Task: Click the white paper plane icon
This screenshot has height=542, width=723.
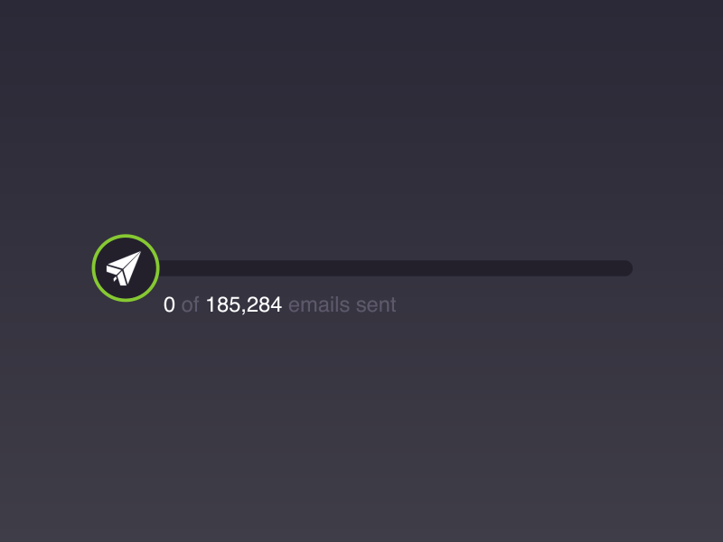Action: pos(124,268)
